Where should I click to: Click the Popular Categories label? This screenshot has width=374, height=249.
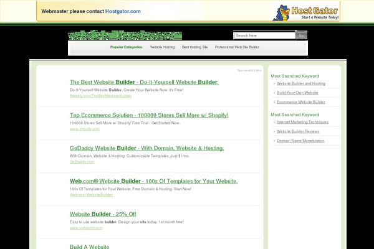[x=127, y=47]
